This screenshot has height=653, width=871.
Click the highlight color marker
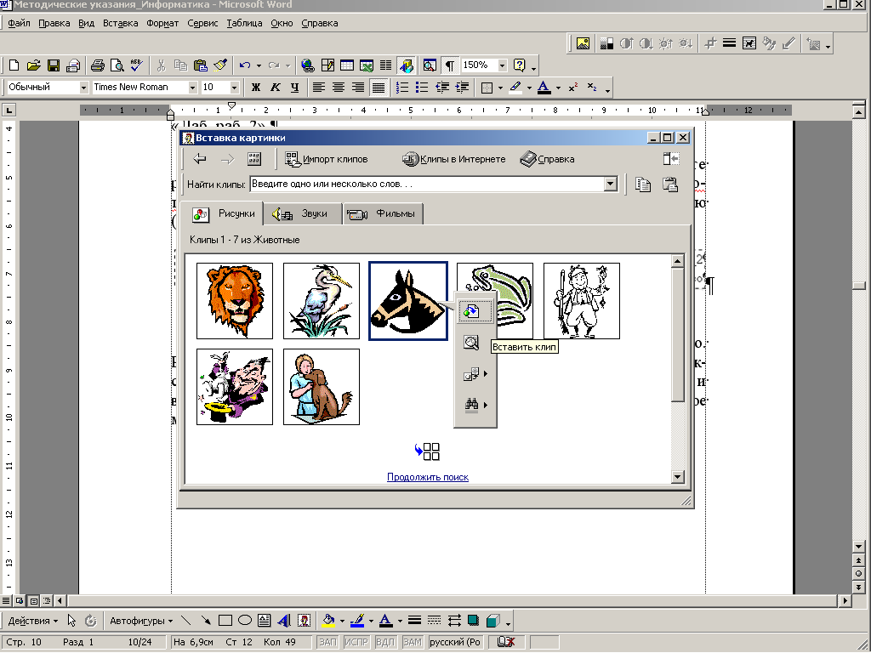click(x=515, y=88)
